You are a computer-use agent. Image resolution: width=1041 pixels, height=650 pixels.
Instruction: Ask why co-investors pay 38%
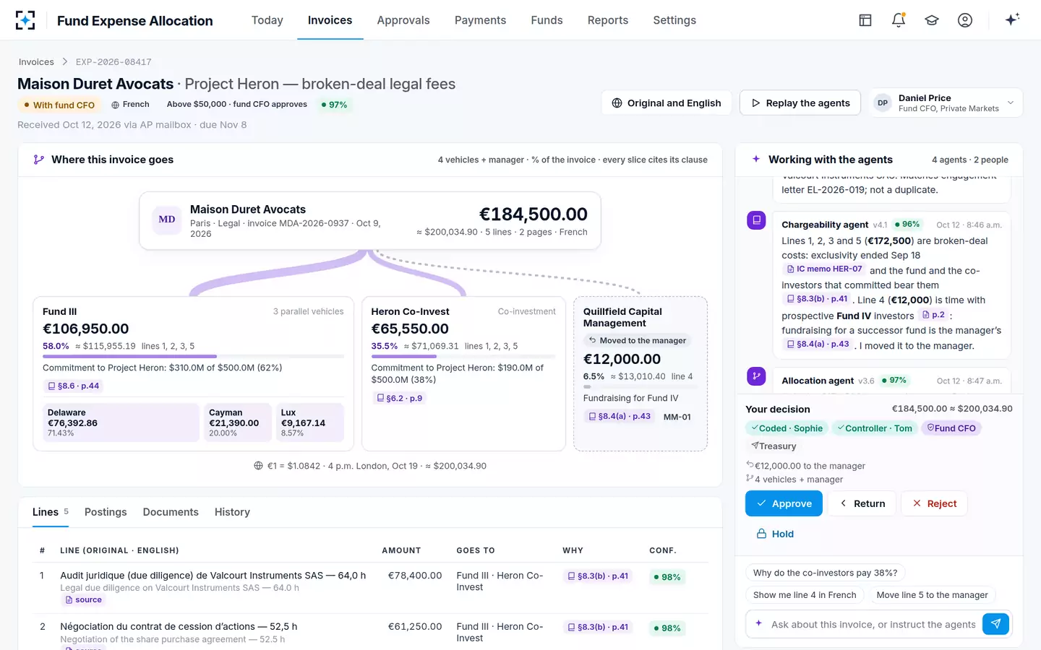coord(825,573)
